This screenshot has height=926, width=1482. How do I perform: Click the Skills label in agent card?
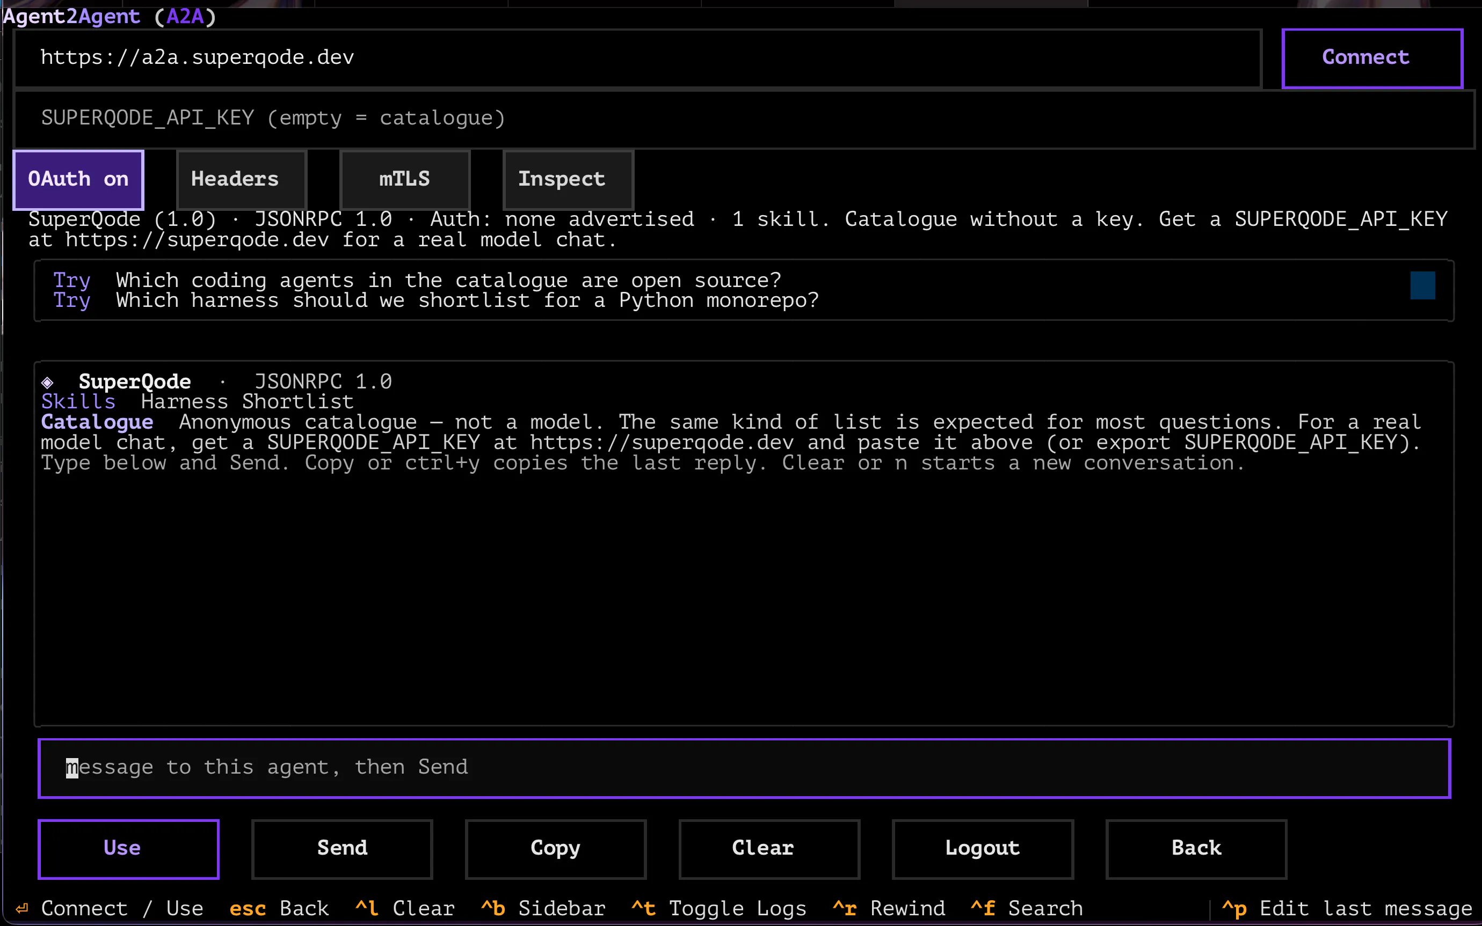point(78,402)
